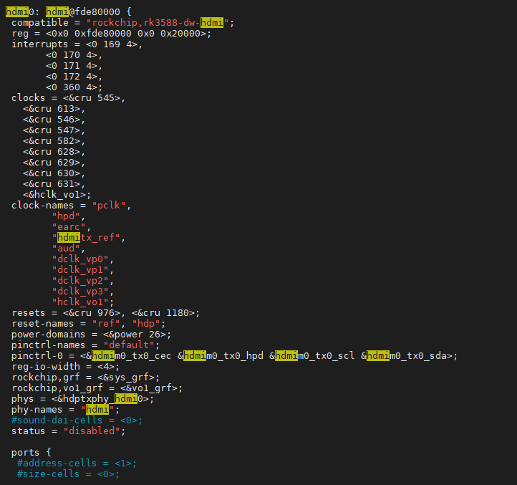Viewport: 517px width, 485px height.
Task: Click the clock name "hpd"
Action: pyautogui.click(x=66, y=216)
